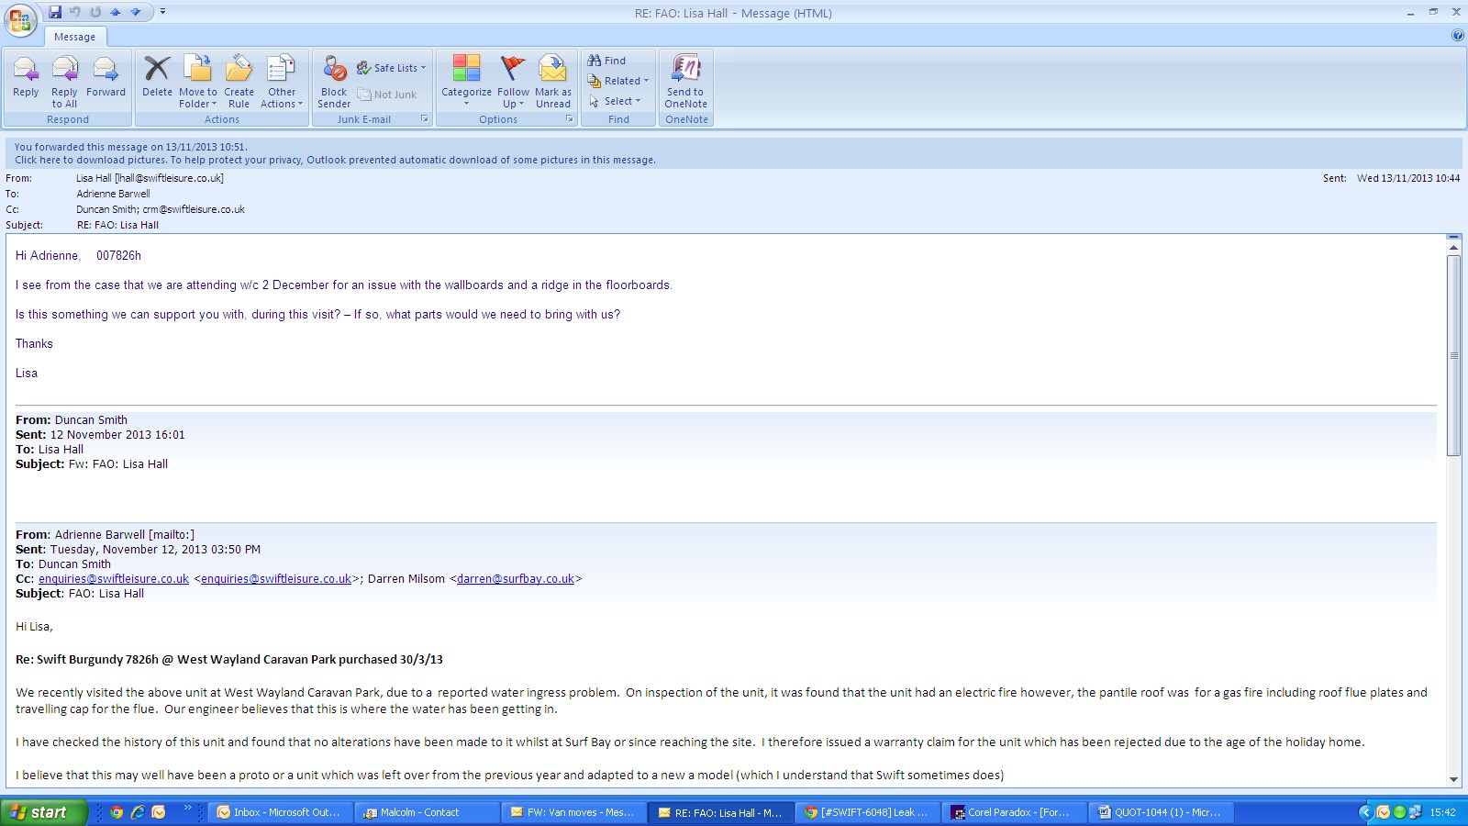
Task: Switch to the Malcolm - Contact taskbar window
Action: (x=428, y=812)
